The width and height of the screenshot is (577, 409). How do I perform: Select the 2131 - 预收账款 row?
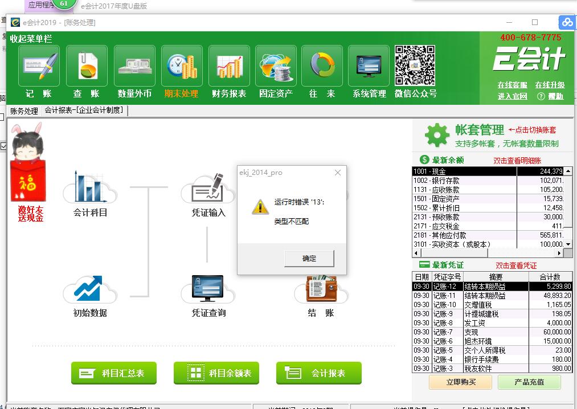(x=488, y=217)
